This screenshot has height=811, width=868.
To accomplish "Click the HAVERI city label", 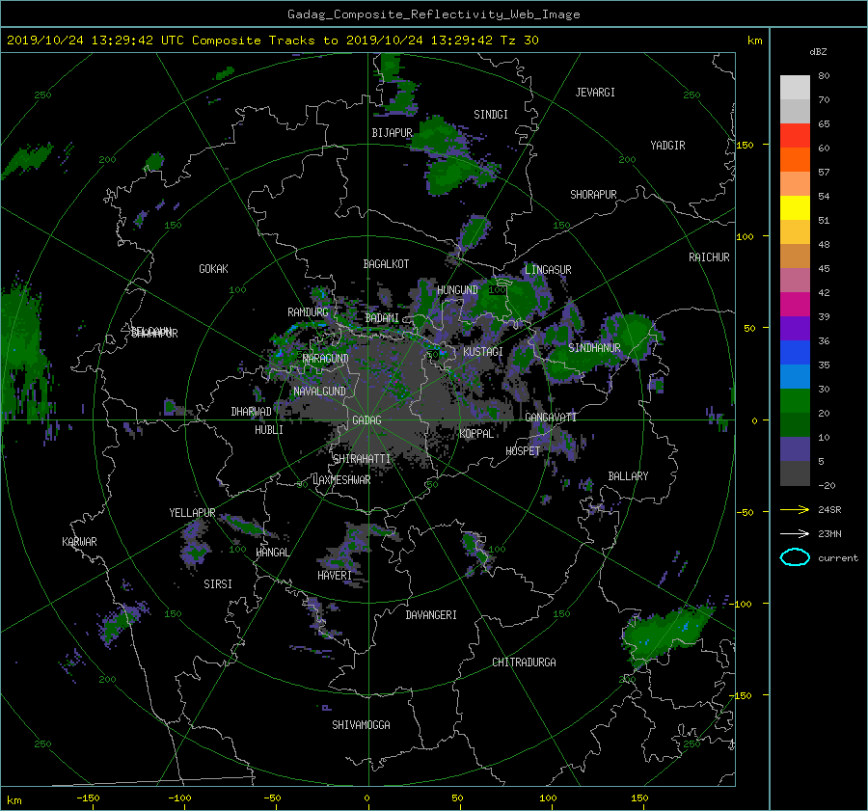I will click(x=335, y=576).
